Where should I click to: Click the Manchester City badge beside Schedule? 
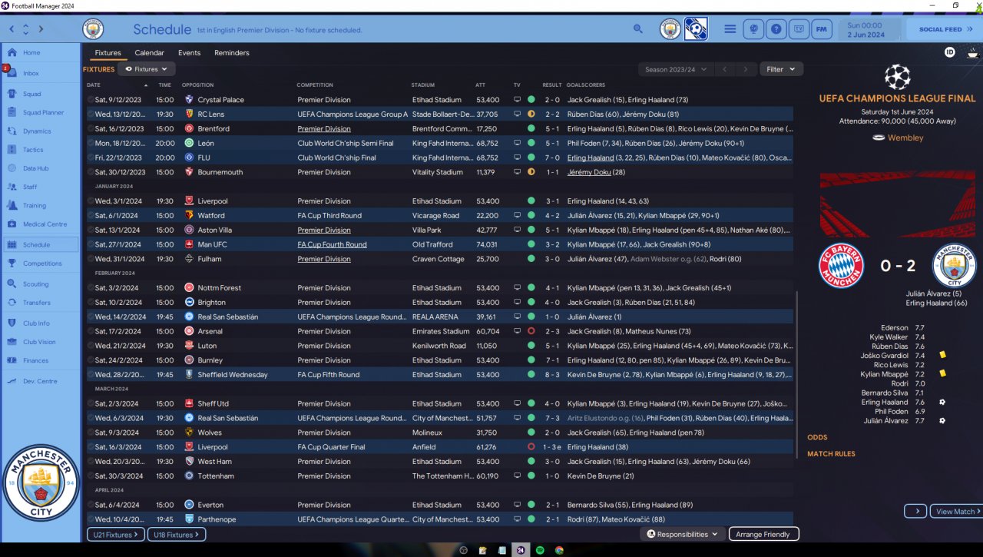pyautogui.click(x=93, y=29)
